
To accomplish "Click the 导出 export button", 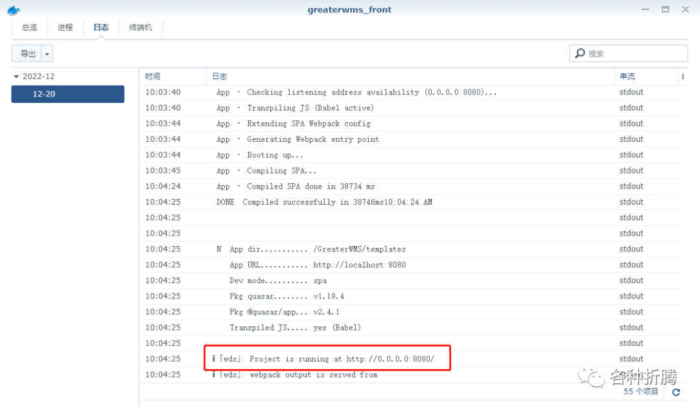I will pyautogui.click(x=27, y=54).
